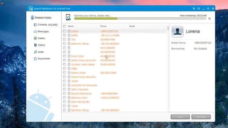Click the blurred device name in the sidebar
The image size is (228, 128).
coord(43,18)
